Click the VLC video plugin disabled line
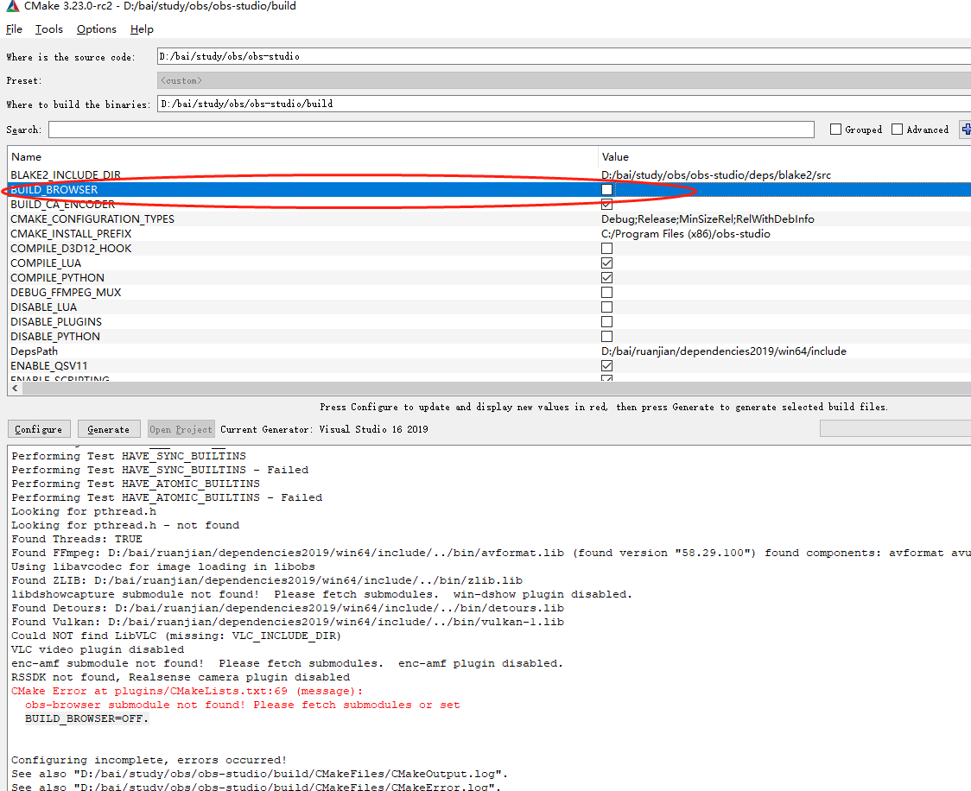Screen dimensions: 971x791 [98, 649]
